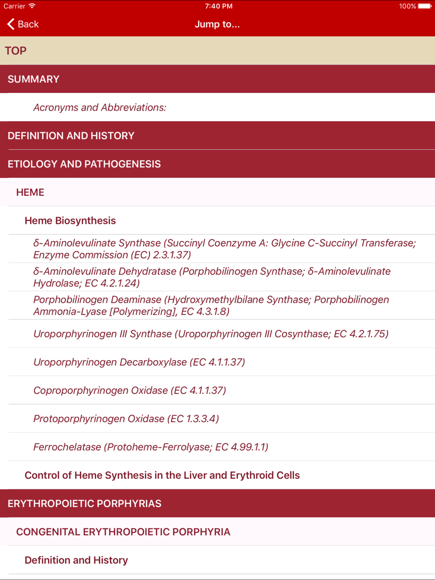The height and width of the screenshot is (580, 435).
Task: Tap the Back chevron icon
Action: (x=11, y=24)
